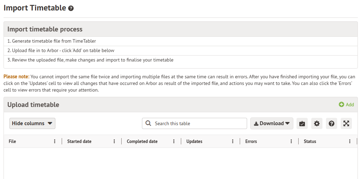This screenshot has height=179, width=361.
Task: Open table settings gear icon
Action: (317, 123)
